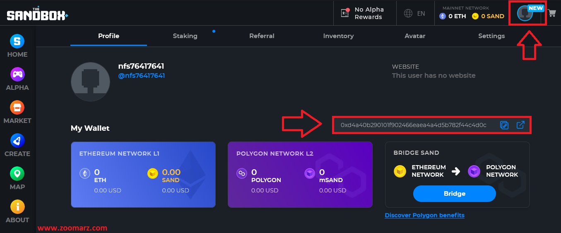
Task: Click the profile picture placeholder
Action: pyautogui.click(x=90, y=82)
